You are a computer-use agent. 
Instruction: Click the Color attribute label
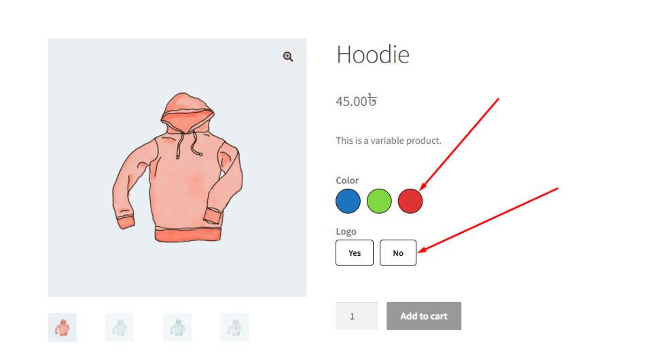[x=347, y=180]
